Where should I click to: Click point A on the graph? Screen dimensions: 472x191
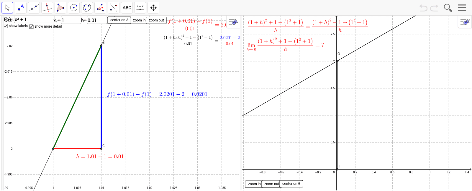[x=53, y=149]
